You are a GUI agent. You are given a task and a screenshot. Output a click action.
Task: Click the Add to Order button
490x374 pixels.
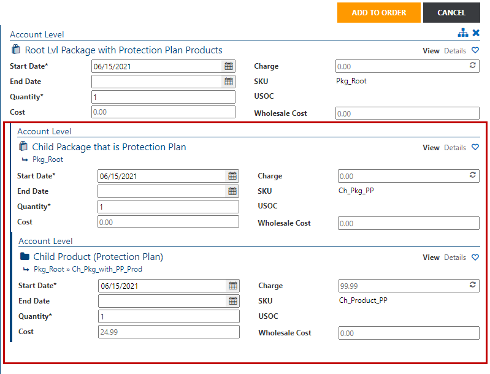pyautogui.click(x=378, y=13)
